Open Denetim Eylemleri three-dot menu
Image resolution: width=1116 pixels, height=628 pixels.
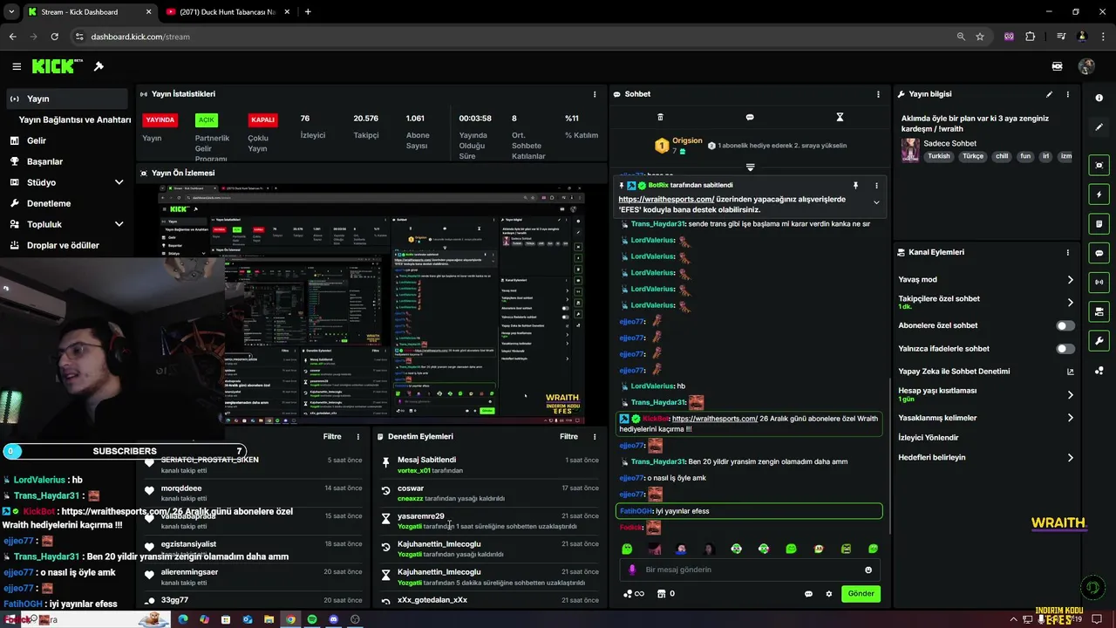[x=595, y=436]
